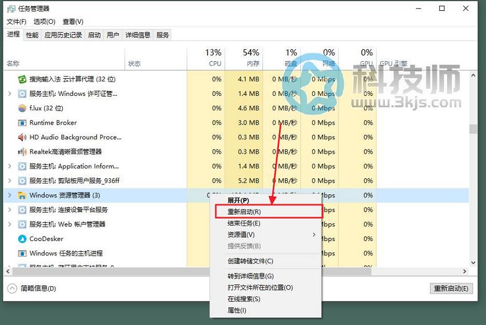Click the gear icon of 服务主机: 剪贴板用户服务
The width and height of the screenshot is (486, 325).
tap(22, 180)
